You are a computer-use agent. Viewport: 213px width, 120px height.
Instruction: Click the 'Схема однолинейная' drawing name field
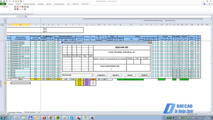110,68
